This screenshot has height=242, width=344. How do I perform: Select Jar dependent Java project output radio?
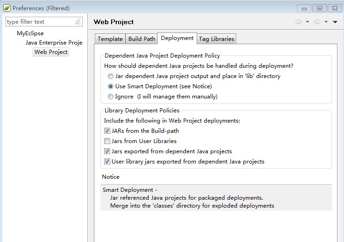coord(111,76)
